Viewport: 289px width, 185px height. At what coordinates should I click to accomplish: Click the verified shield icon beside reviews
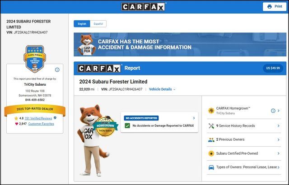pyautogui.click(x=55, y=118)
